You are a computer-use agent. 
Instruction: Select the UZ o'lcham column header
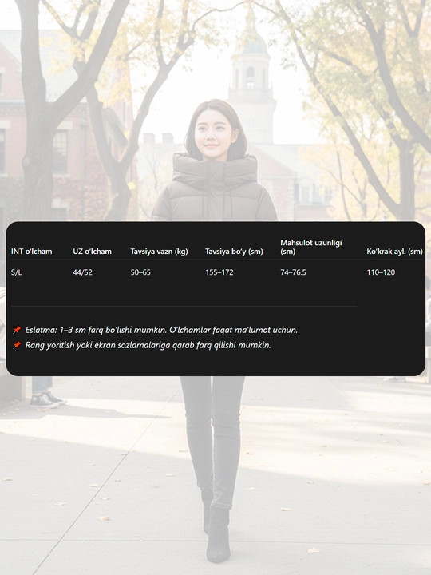pyautogui.click(x=92, y=252)
